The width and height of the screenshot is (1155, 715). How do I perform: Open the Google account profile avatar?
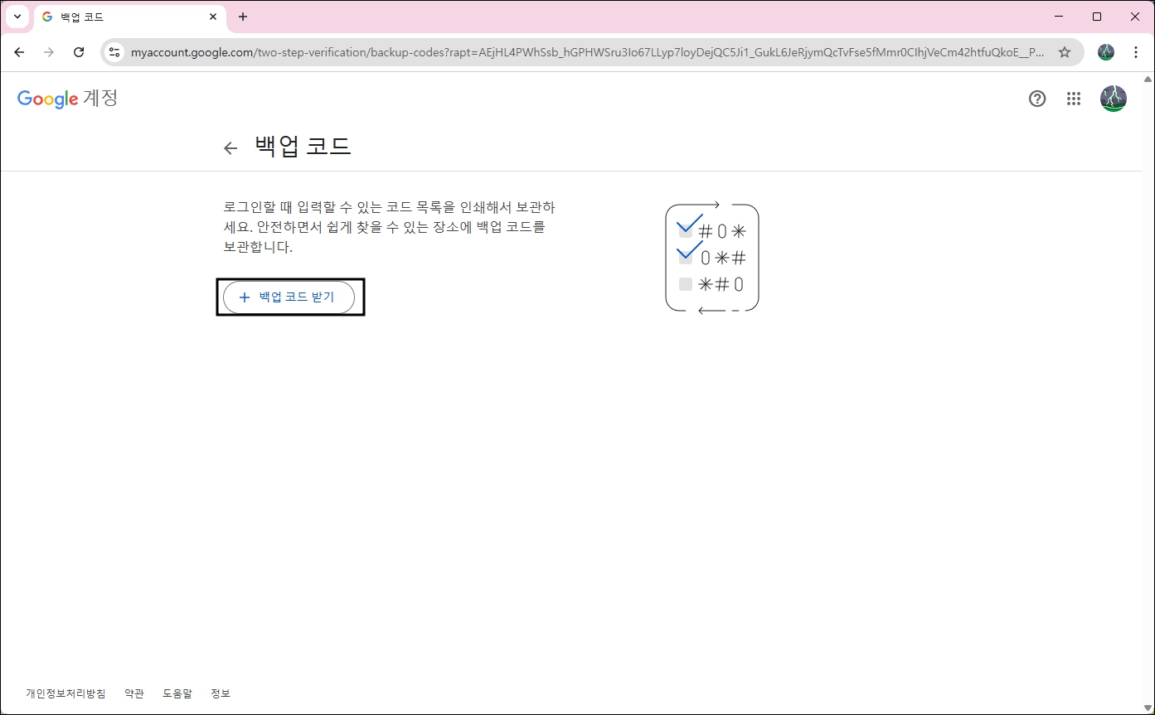(x=1114, y=99)
